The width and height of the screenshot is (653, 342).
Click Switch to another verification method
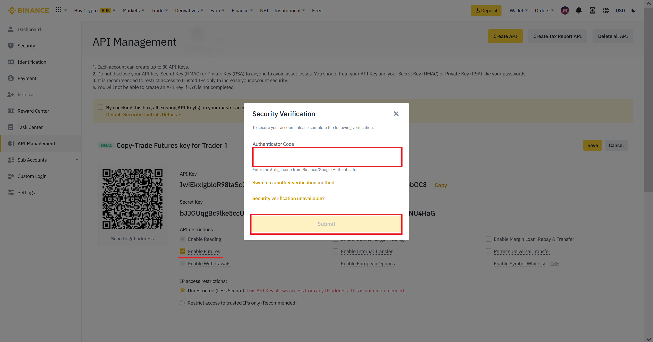[x=293, y=182]
